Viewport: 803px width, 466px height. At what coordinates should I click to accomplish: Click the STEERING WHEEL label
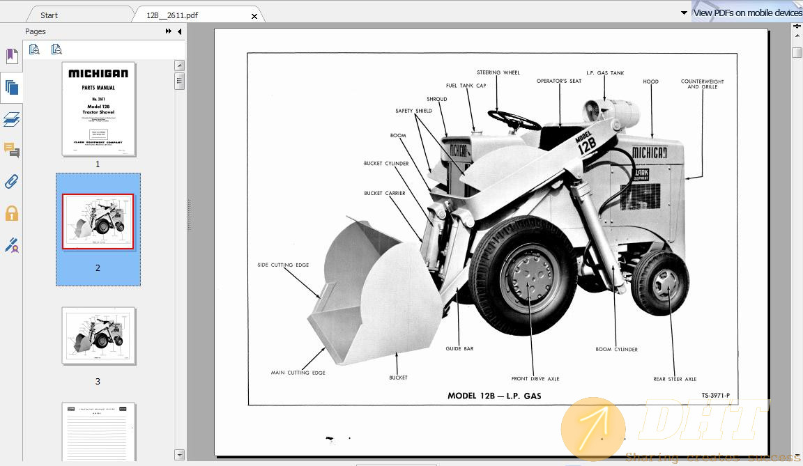(498, 72)
